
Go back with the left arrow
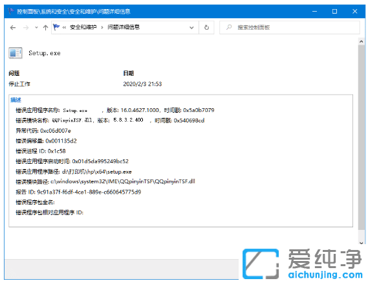13,28
